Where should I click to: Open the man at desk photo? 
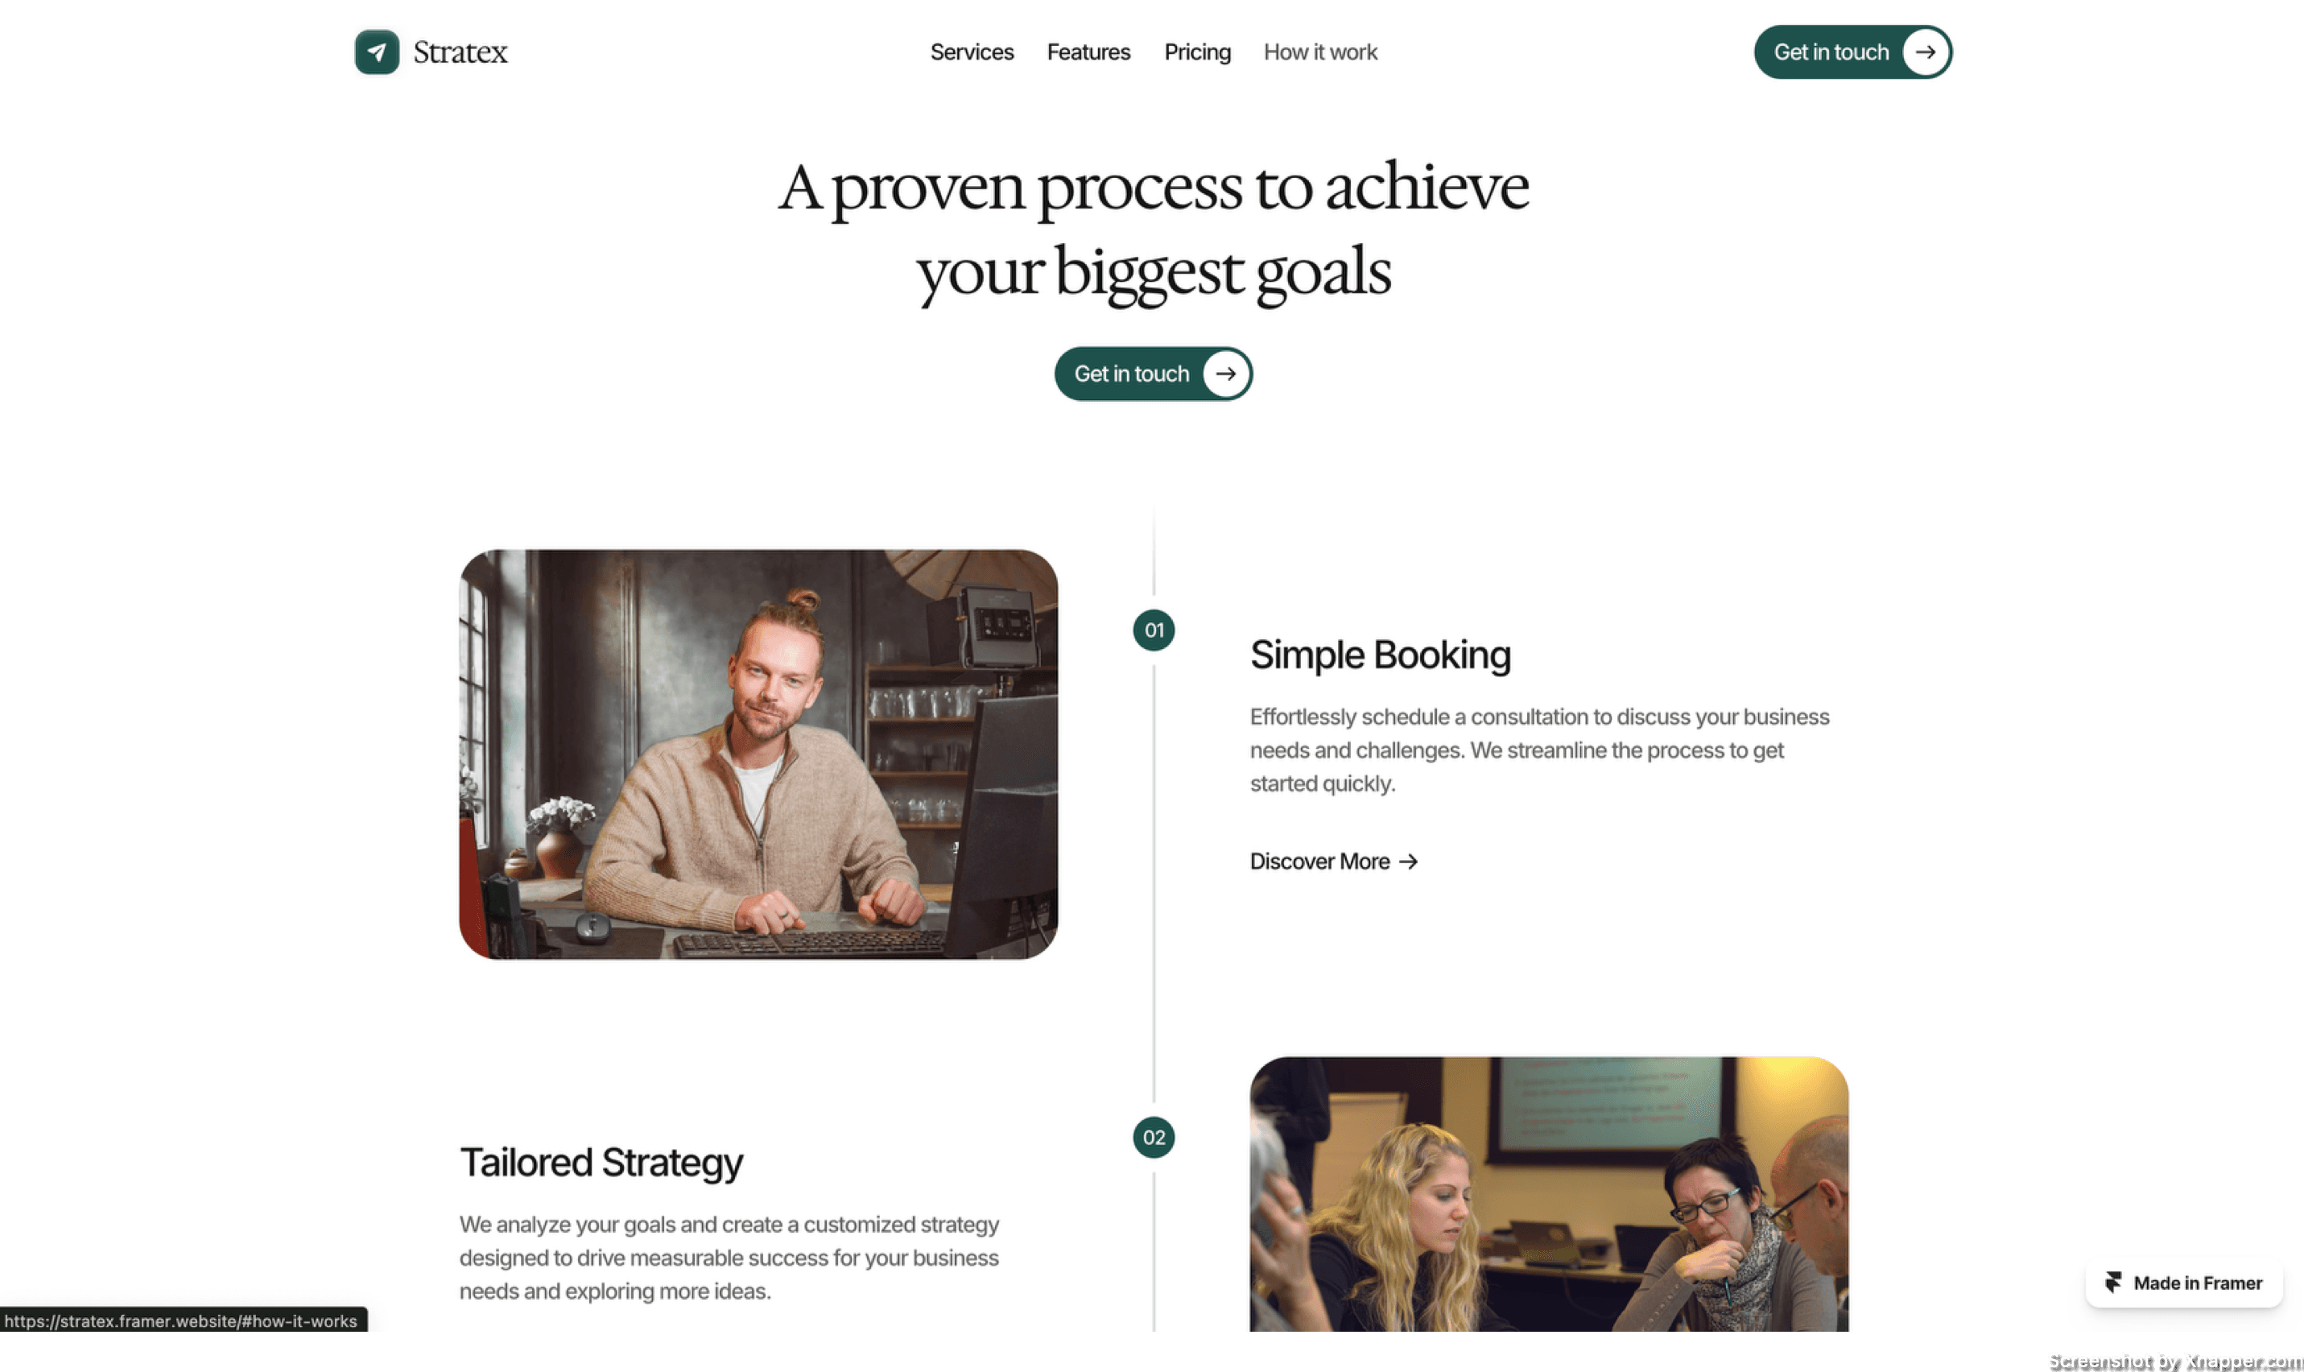click(758, 754)
